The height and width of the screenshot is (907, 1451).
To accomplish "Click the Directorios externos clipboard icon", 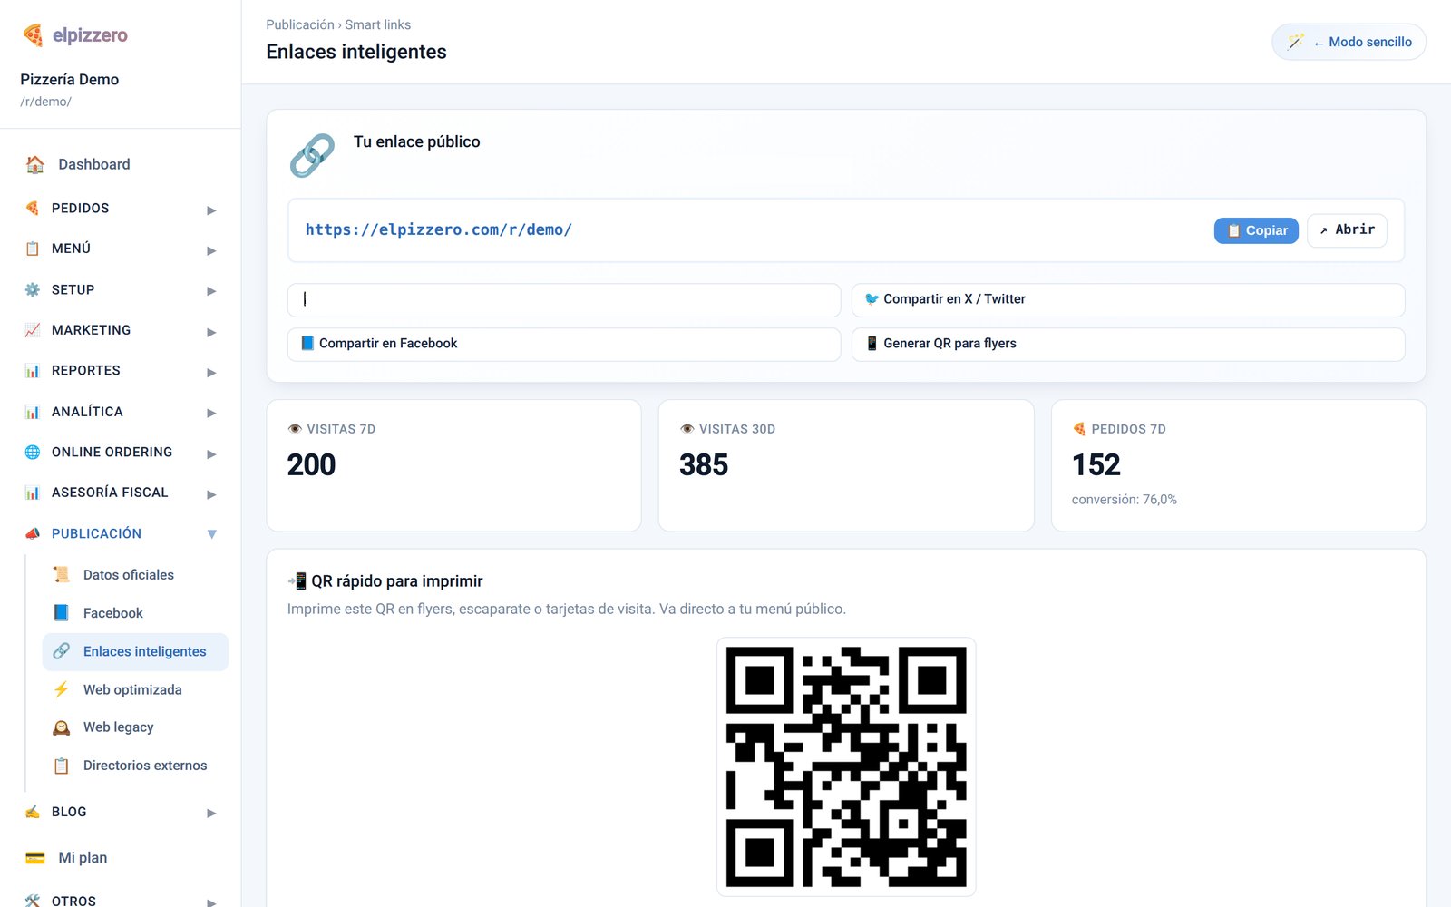I will point(62,766).
